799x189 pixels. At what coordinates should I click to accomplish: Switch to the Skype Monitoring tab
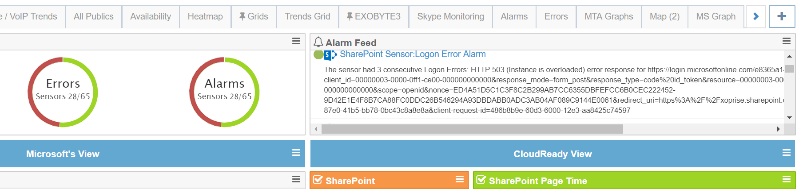point(450,17)
